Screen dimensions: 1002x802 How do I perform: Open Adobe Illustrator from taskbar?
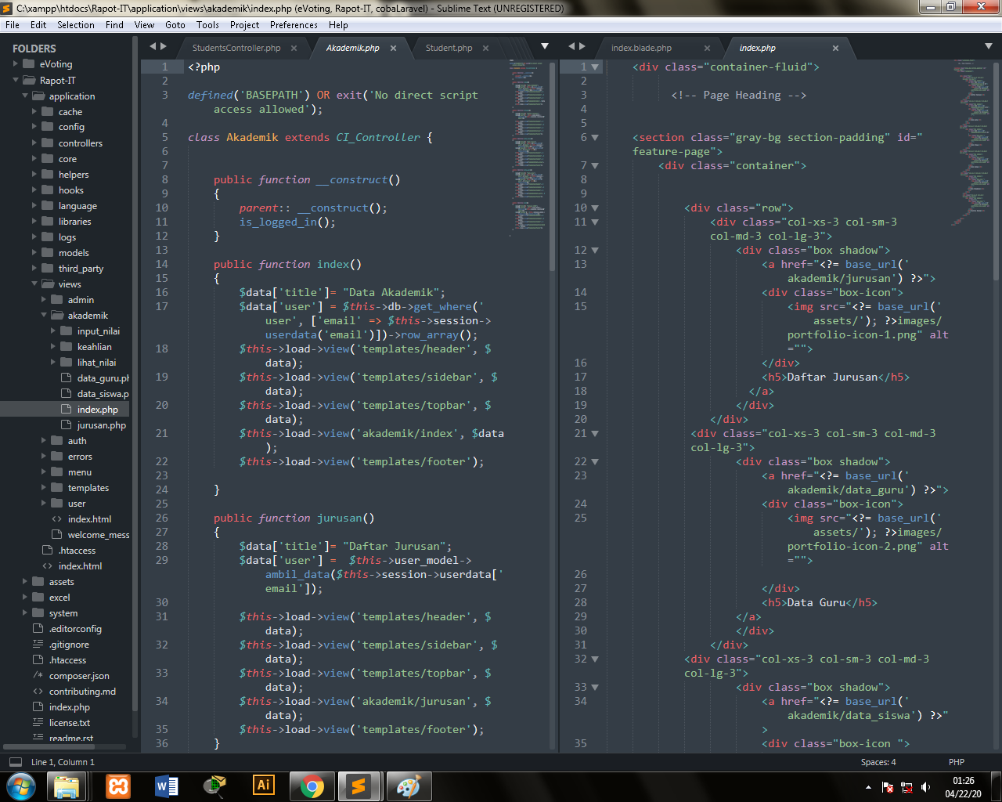(264, 786)
